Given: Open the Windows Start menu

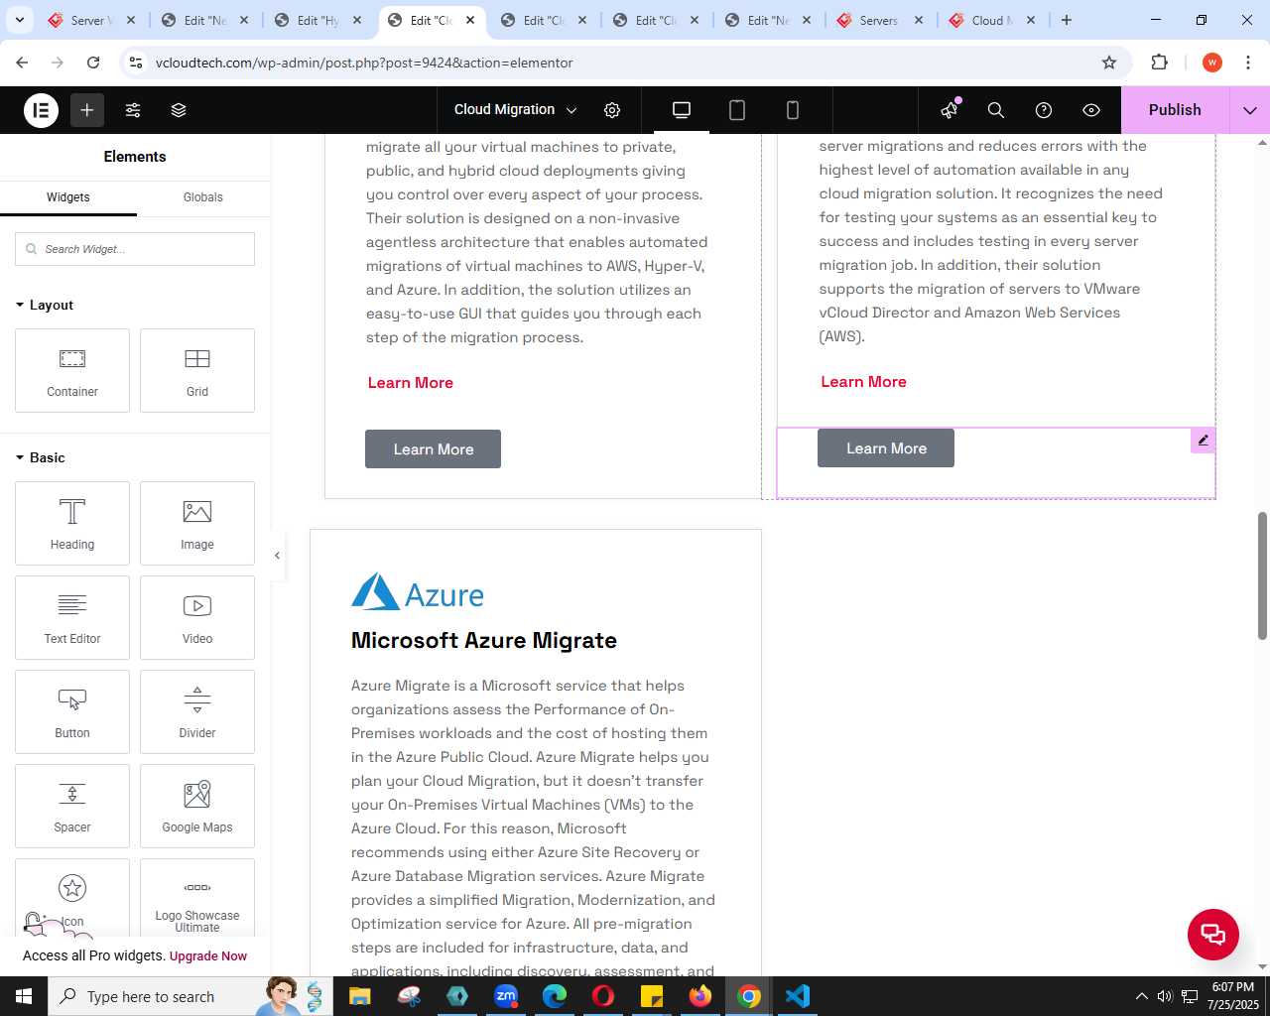Looking at the screenshot, I should (x=24, y=996).
